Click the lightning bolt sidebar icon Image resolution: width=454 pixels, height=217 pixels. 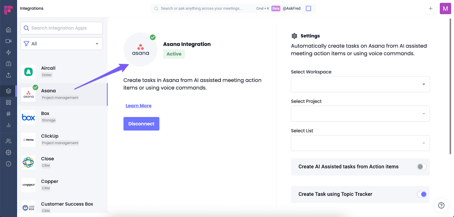tap(9, 52)
